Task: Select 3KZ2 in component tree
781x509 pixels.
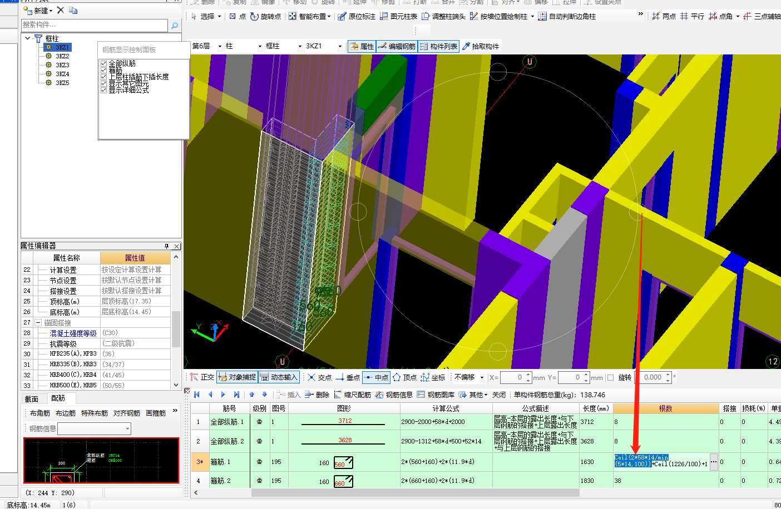Action: (x=62, y=56)
